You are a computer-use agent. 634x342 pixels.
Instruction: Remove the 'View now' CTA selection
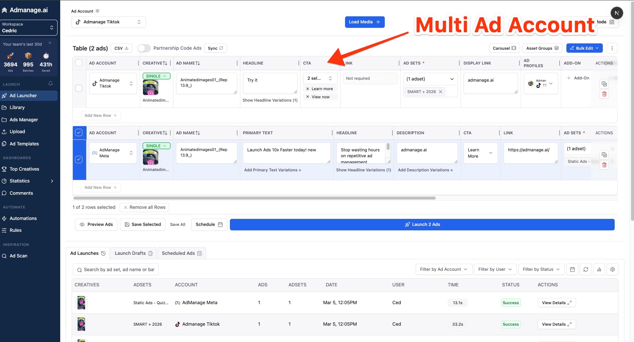[x=308, y=97]
